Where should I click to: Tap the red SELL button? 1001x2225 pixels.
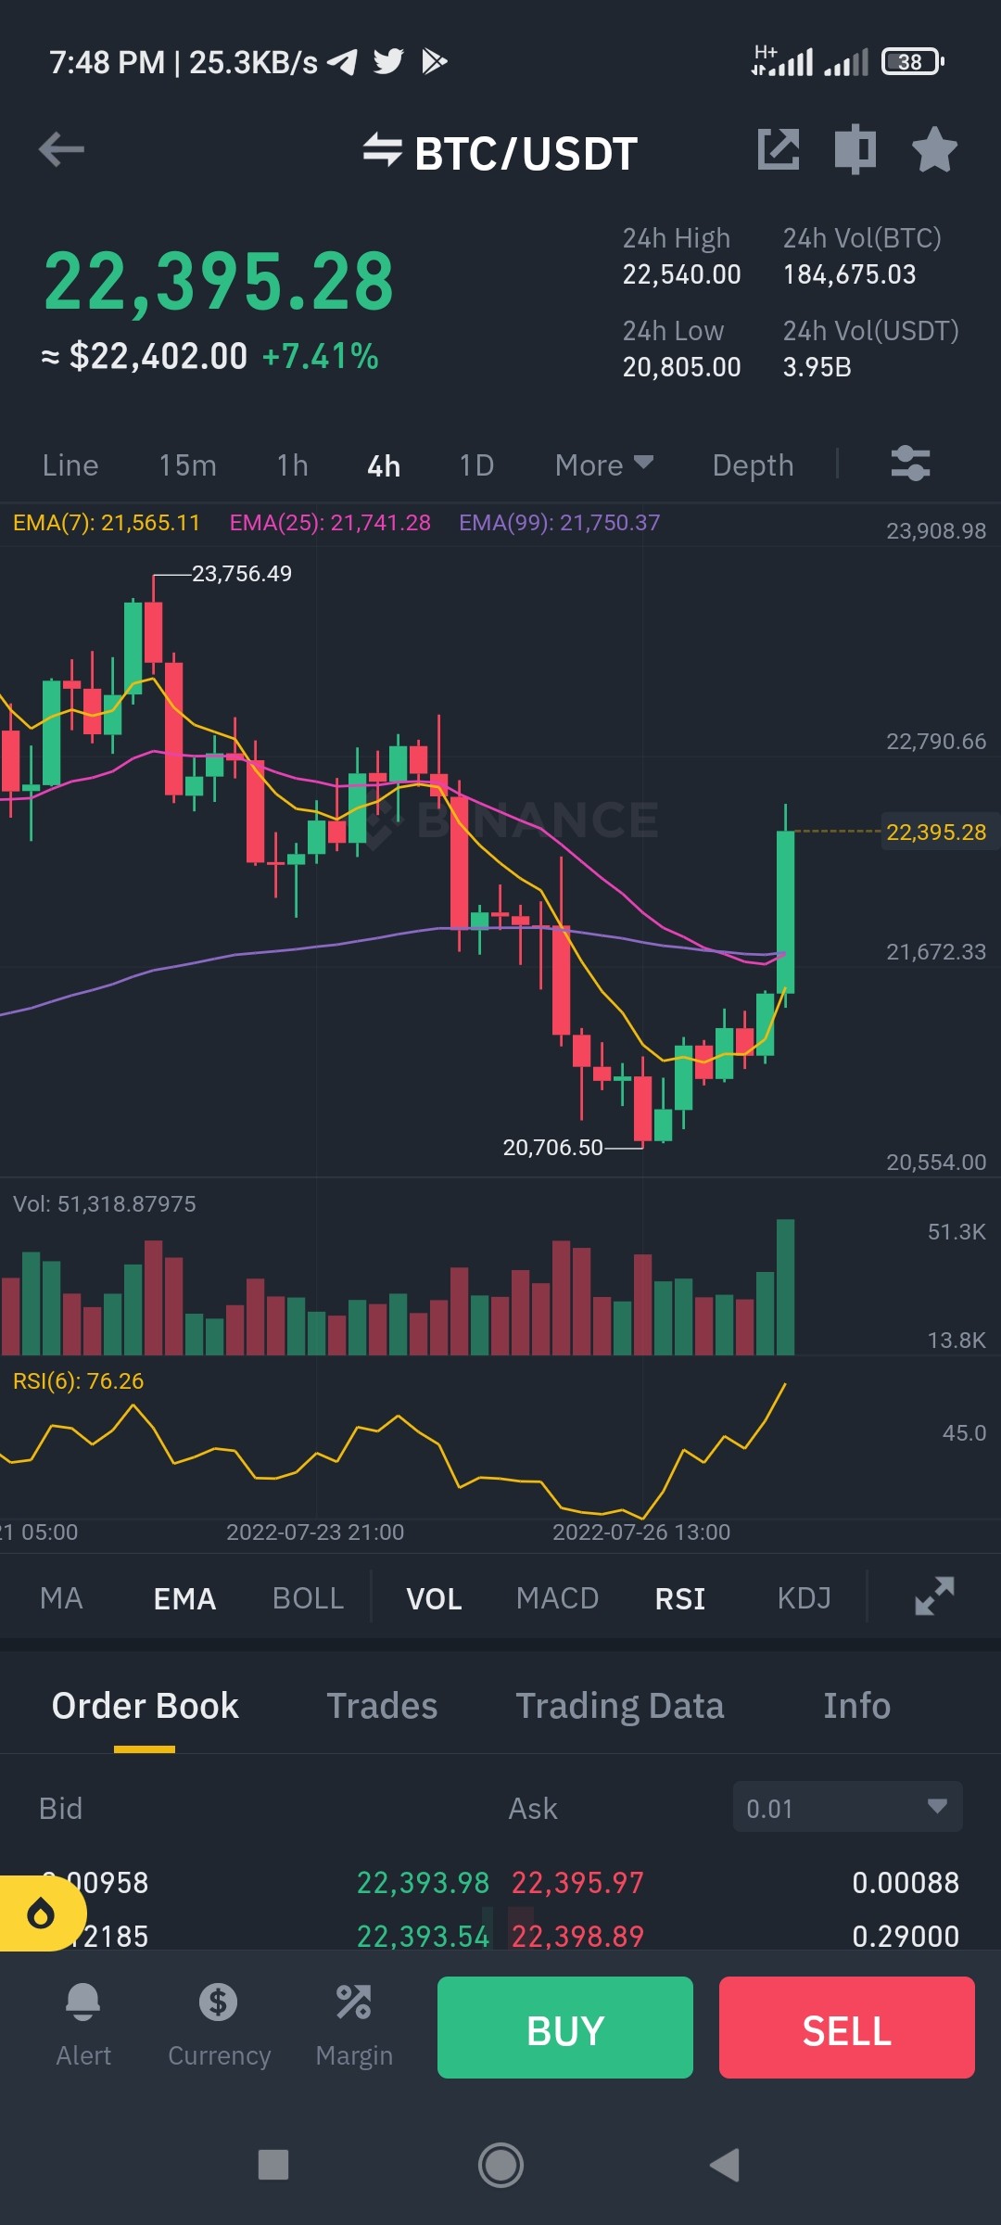point(847,2028)
